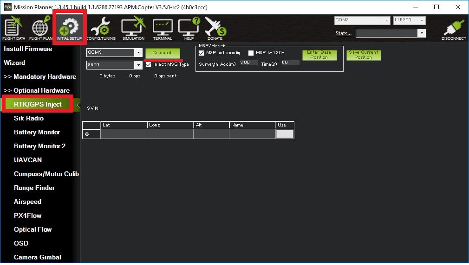Click the Donate airplane icon
The height and width of the screenshot is (265, 469).
(215, 28)
